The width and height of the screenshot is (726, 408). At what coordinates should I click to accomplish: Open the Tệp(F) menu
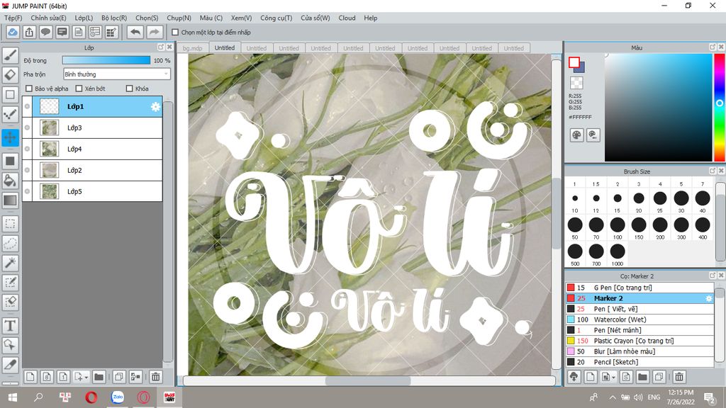click(x=13, y=18)
